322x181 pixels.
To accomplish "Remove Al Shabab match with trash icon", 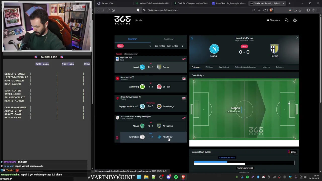I will coord(117,138).
